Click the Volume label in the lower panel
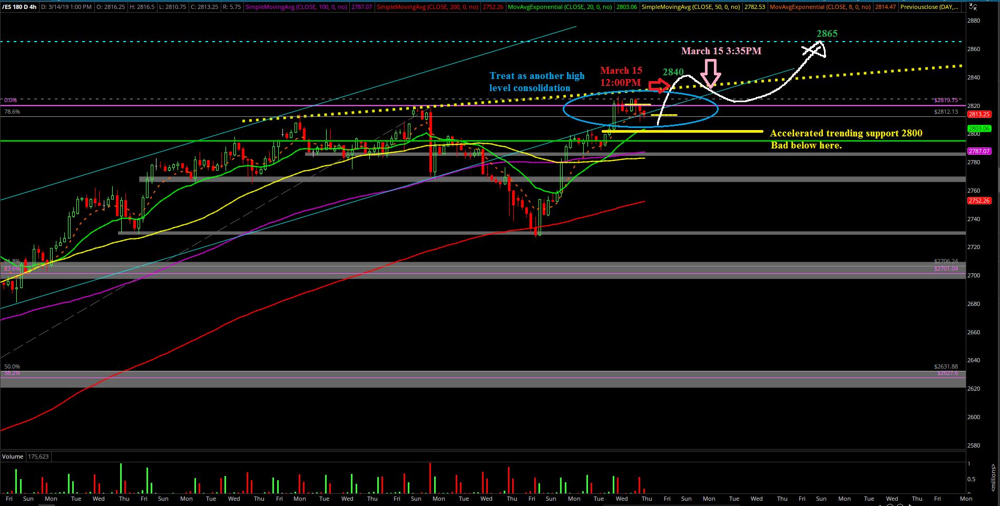This screenshot has width=1000, height=506. (13, 457)
